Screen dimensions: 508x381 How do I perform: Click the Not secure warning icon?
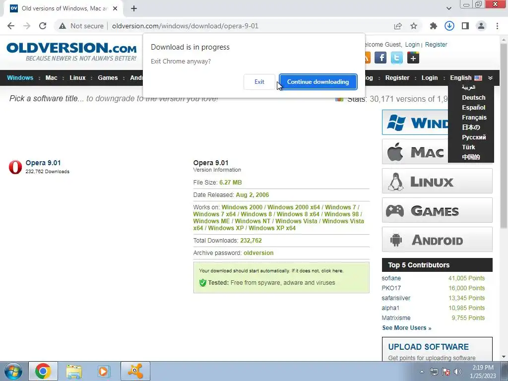pos(63,26)
